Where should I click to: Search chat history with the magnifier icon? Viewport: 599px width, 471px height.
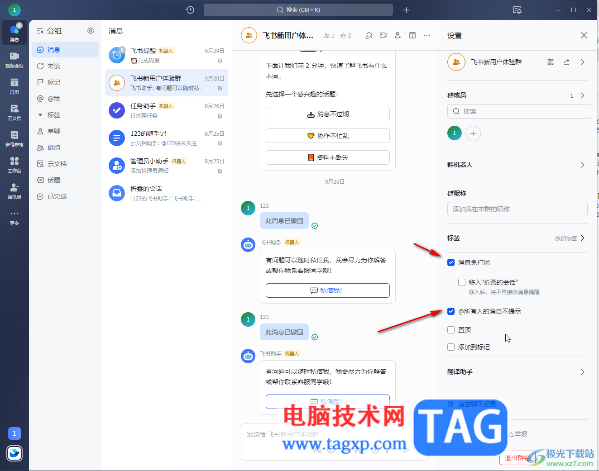pyautogui.click(x=369, y=35)
